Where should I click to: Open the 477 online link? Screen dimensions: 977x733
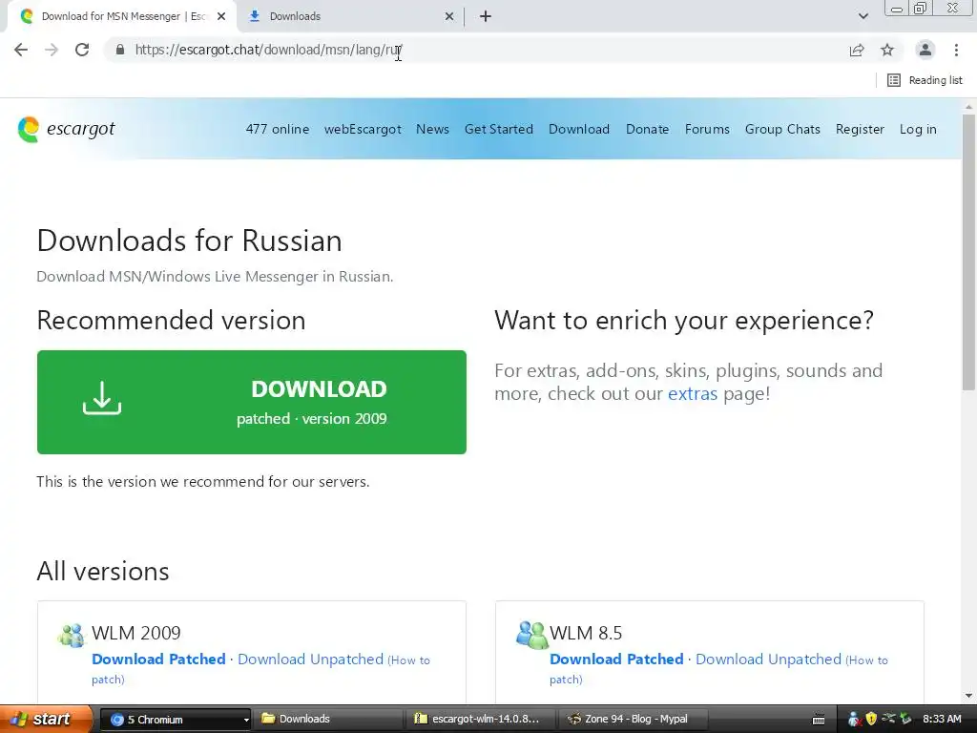click(x=278, y=129)
